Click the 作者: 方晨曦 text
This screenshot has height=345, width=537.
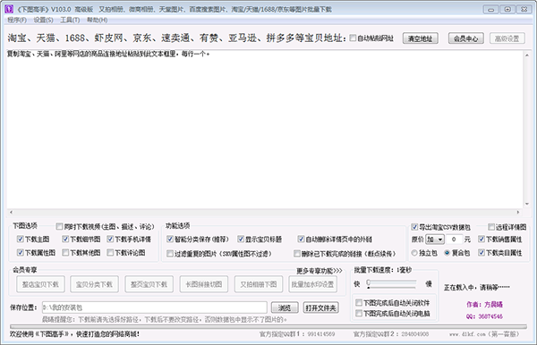(x=484, y=304)
